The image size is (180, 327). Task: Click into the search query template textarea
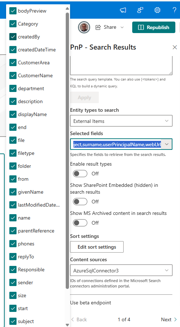121,65
